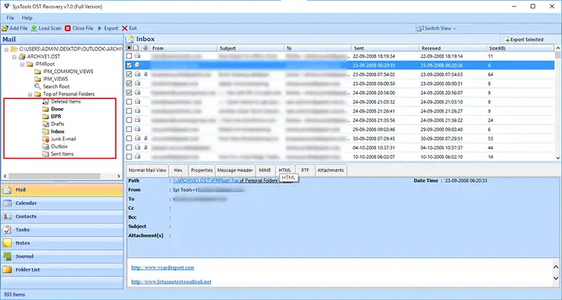Toggle the select-all checkbox in the header
The height and width of the screenshot is (300, 562).
coord(129,48)
